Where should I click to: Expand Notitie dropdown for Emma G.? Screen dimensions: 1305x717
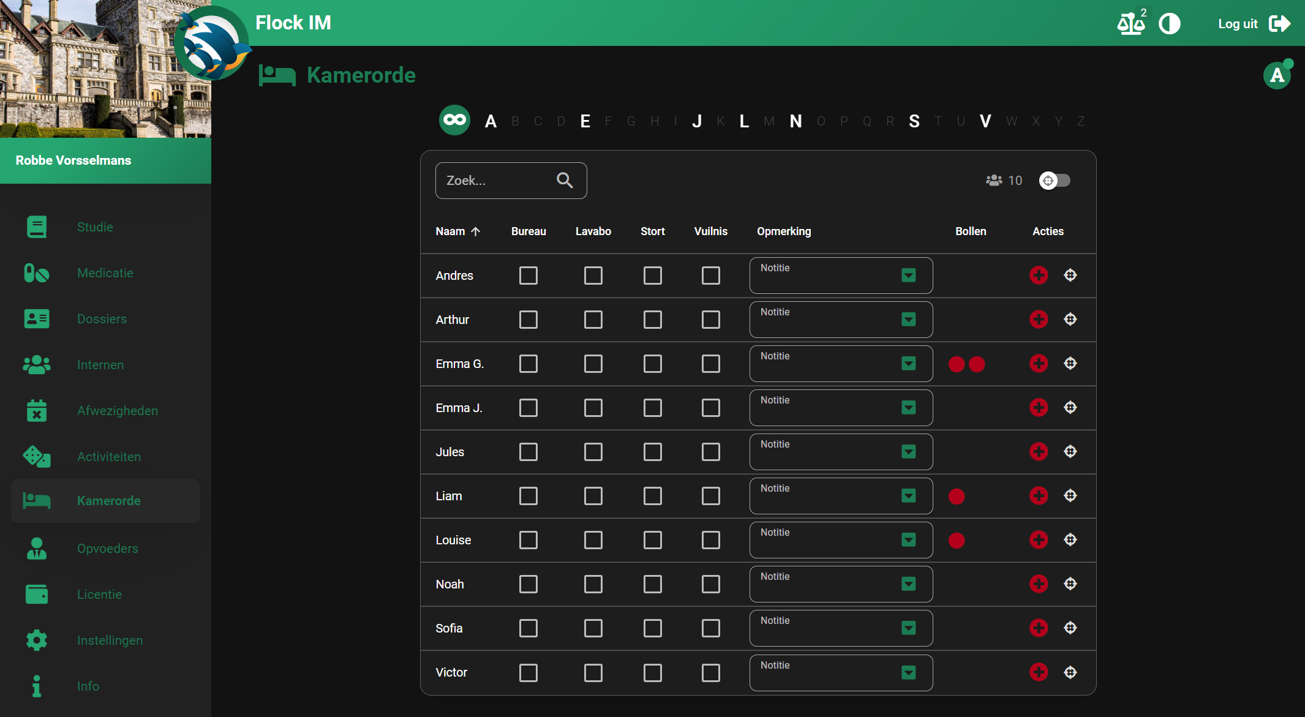click(908, 364)
